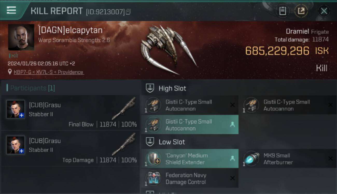Select the highlighted Gistii C-Type Small Autocannon
This screenshot has height=194, width=337.
coord(190,125)
